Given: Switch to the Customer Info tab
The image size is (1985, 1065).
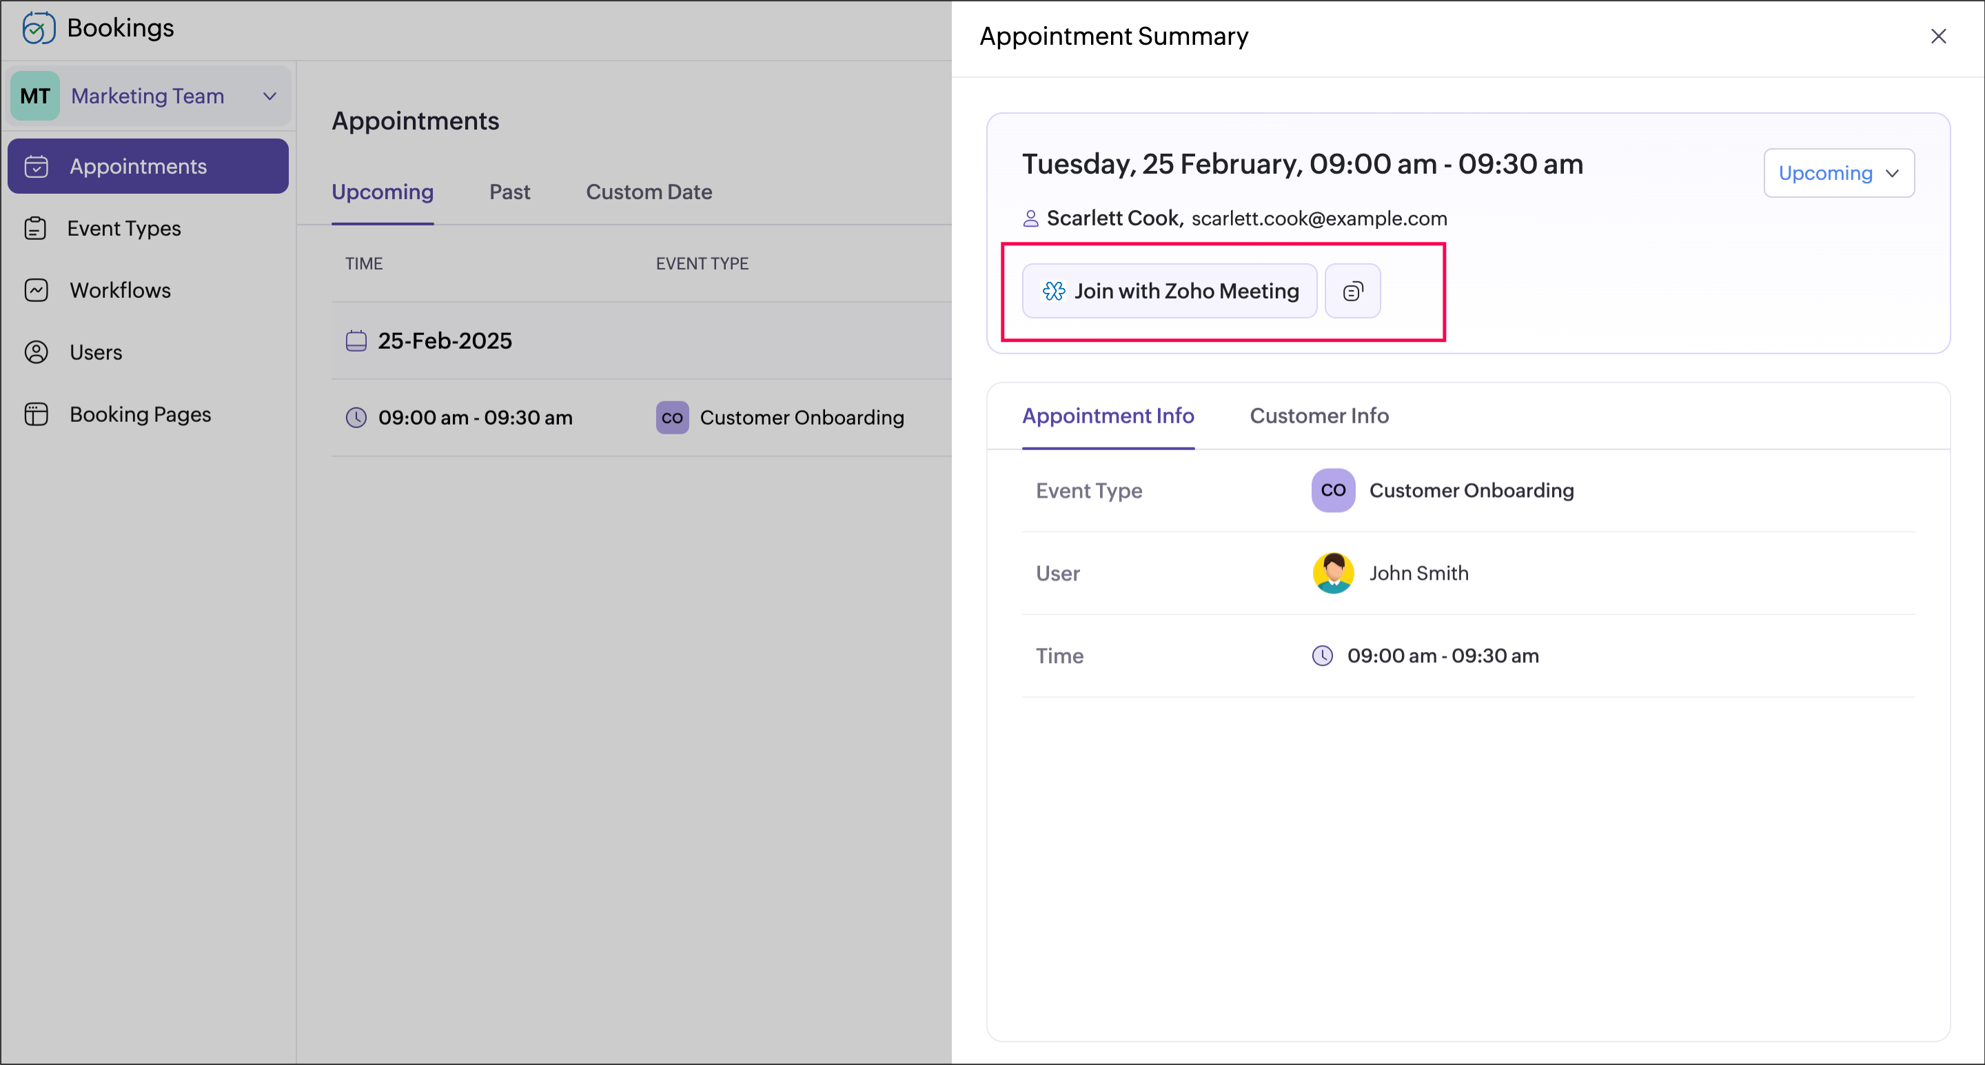Looking at the screenshot, I should point(1319,416).
